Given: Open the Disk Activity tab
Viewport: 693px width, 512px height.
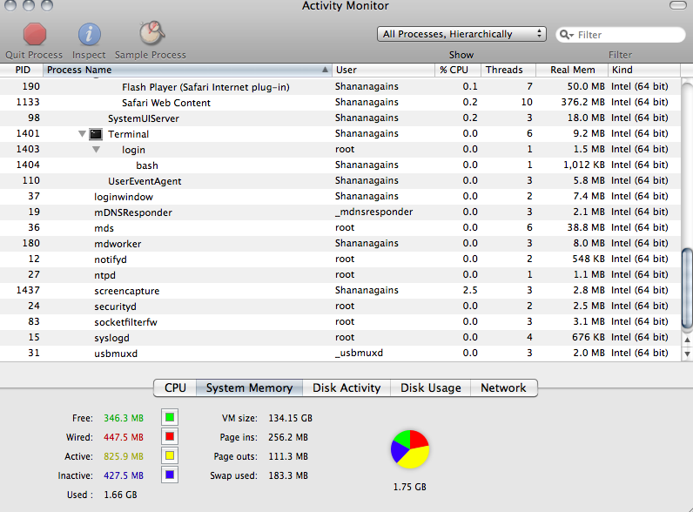Looking at the screenshot, I should click(346, 387).
